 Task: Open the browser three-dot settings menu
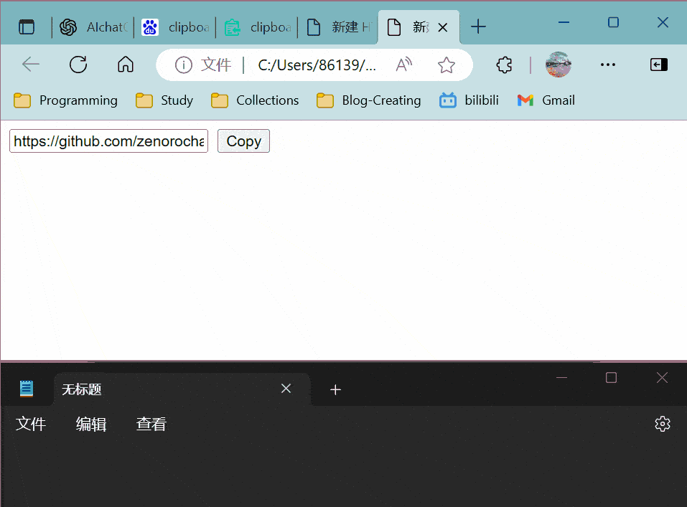pyautogui.click(x=607, y=65)
